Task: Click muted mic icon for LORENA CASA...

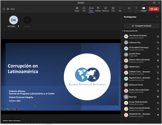Action: [158, 73]
